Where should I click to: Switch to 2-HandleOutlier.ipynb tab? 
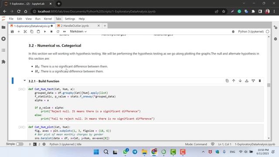(75, 26)
